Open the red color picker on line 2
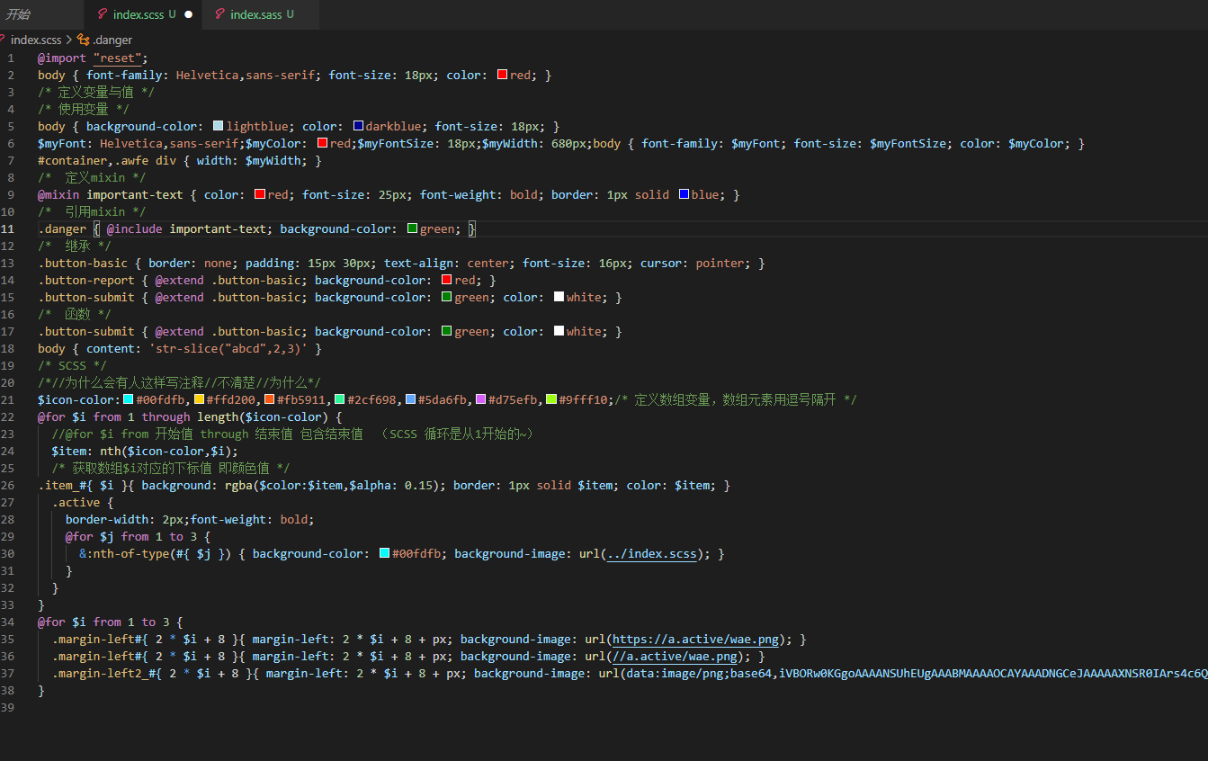 pos(503,76)
